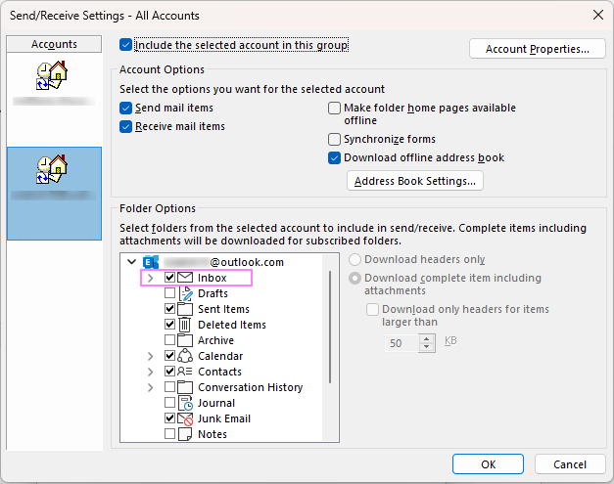Click the Exchange icon beside the outlook.com address
Image resolution: width=614 pixels, height=484 pixels.
pos(151,262)
